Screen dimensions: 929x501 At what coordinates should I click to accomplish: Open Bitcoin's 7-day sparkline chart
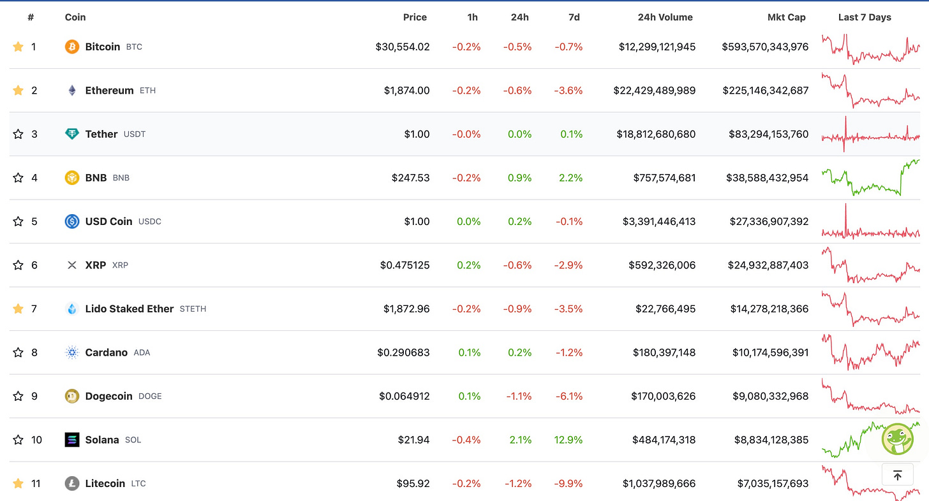(871, 48)
